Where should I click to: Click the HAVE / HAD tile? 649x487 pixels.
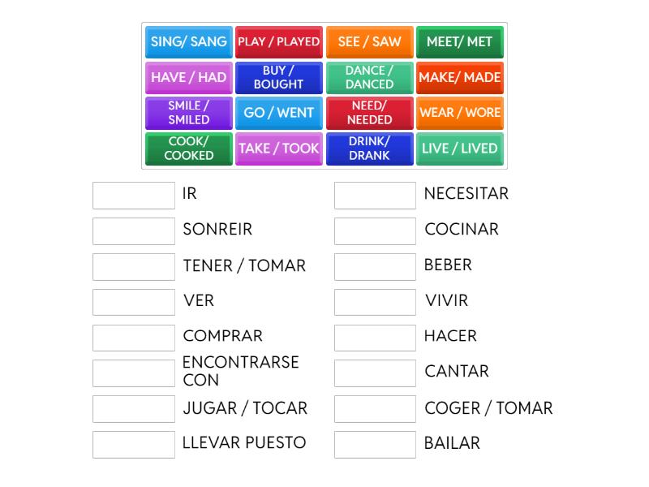[188, 78]
